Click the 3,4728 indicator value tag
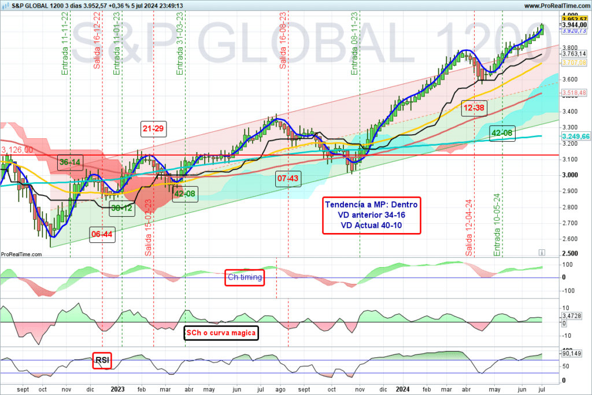 pyautogui.click(x=572, y=316)
